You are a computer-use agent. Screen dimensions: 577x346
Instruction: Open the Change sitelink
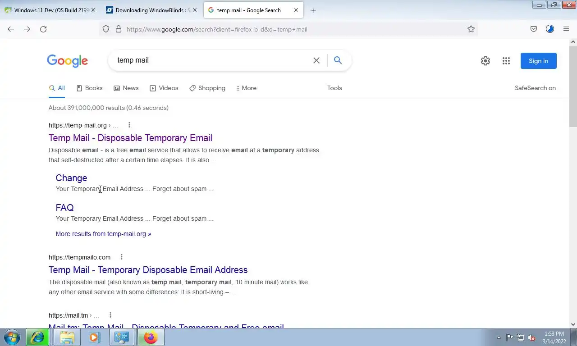point(71,178)
